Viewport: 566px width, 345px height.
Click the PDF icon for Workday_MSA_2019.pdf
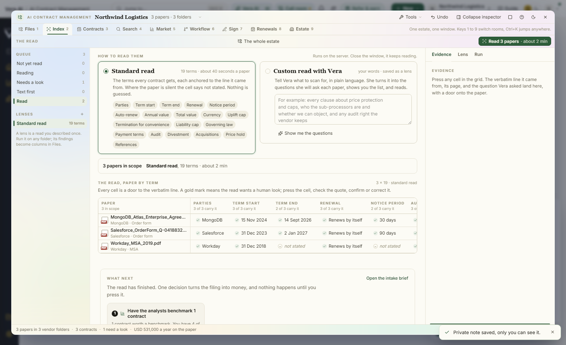click(104, 246)
